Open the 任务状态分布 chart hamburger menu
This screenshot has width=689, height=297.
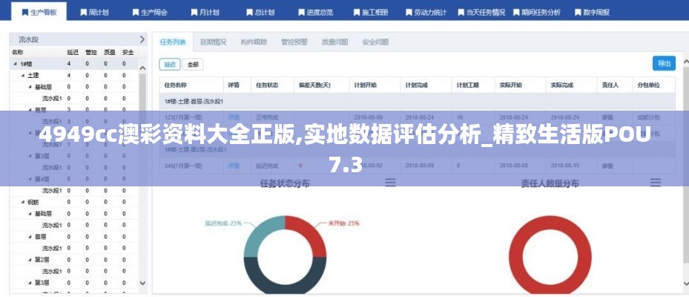(390, 183)
